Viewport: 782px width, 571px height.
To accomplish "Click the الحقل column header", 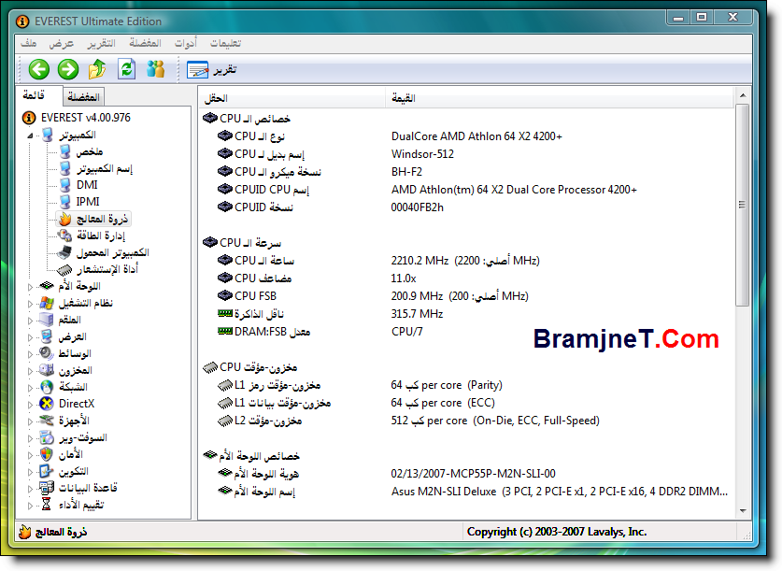I will point(292,98).
